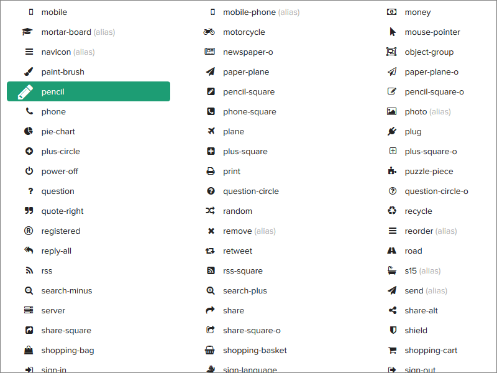Click the recycle icon
Screen dimensions: 497x373
pos(392,211)
